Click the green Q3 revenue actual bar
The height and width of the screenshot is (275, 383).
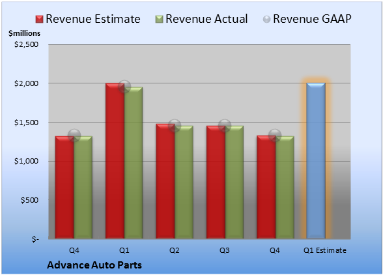tap(234, 182)
